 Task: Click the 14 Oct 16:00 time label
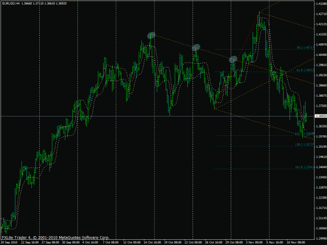[152, 242]
